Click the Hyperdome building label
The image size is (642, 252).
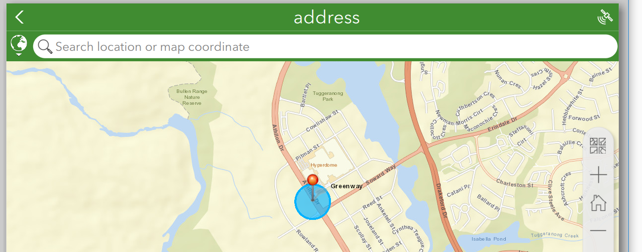[x=323, y=165]
